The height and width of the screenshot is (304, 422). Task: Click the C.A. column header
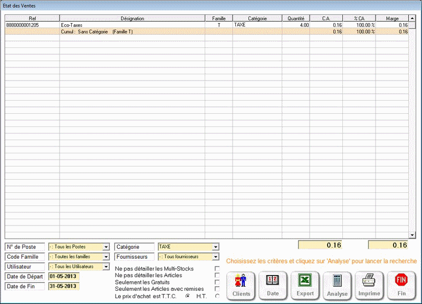point(326,18)
